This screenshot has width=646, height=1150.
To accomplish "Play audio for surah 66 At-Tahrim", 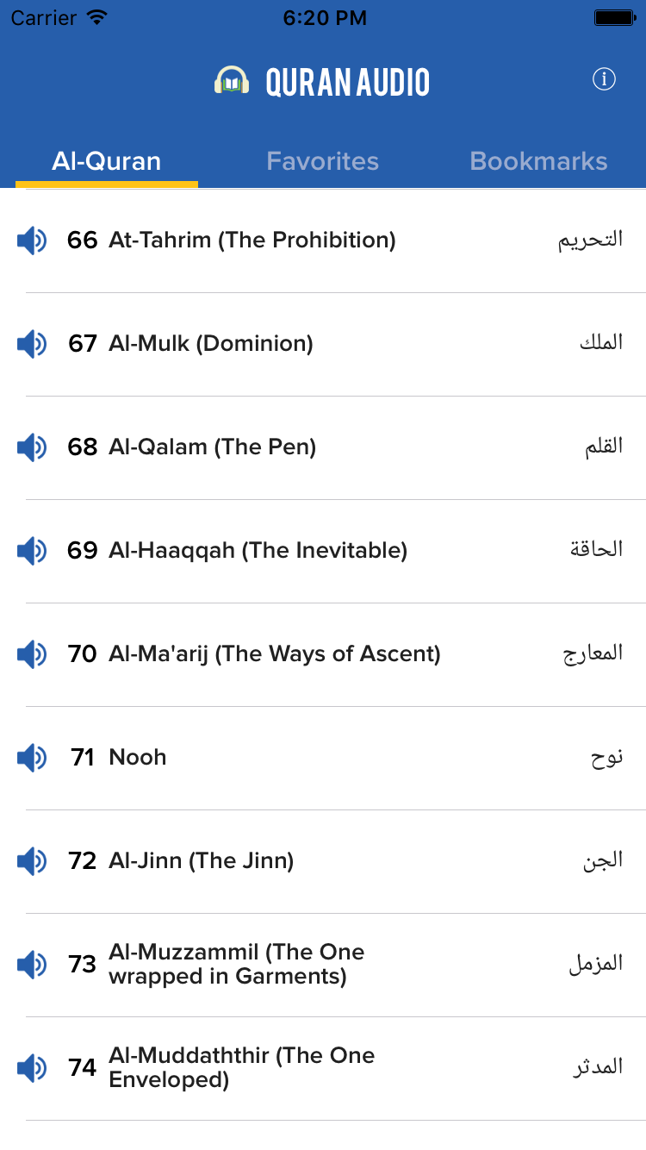I will pos(32,241).
